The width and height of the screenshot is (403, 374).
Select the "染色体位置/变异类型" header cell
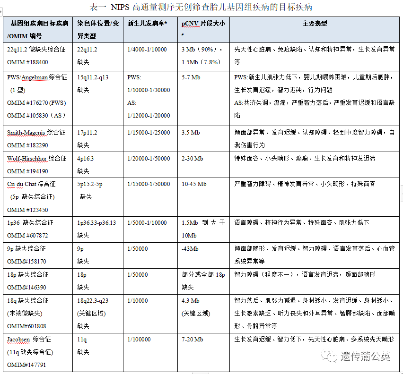98,30
